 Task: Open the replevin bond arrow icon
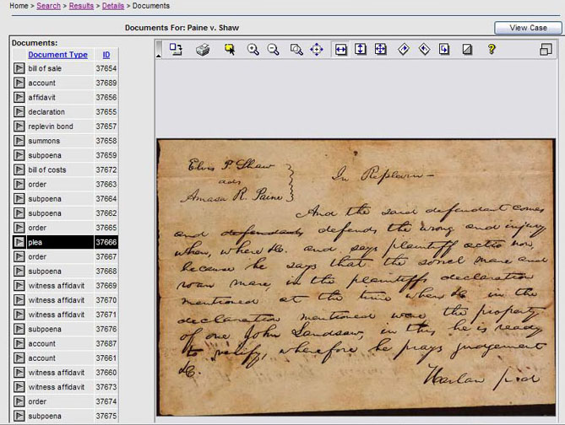pos(19,126)
